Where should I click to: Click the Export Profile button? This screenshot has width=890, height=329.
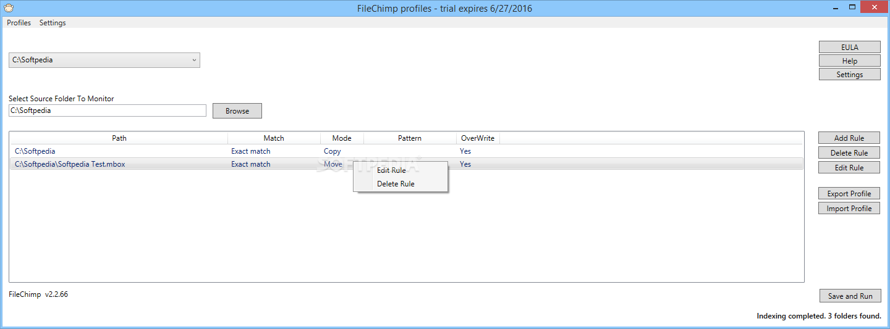pos(849,194)
